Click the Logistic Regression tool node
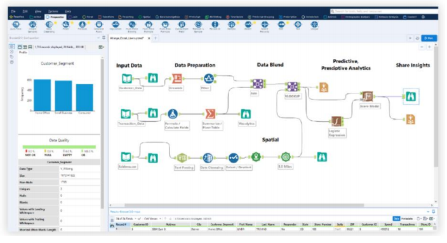 pyautogui.click(x=337, y=121)
